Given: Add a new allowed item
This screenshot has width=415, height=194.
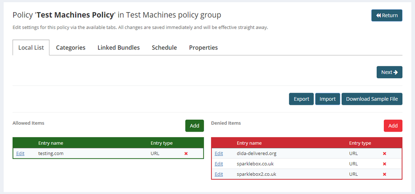Looking at the screenshot, I should point(194,126).
